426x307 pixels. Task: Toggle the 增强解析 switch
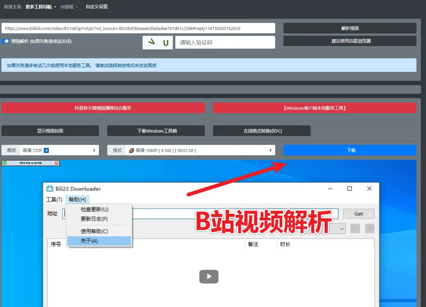[x=5, y=41]
